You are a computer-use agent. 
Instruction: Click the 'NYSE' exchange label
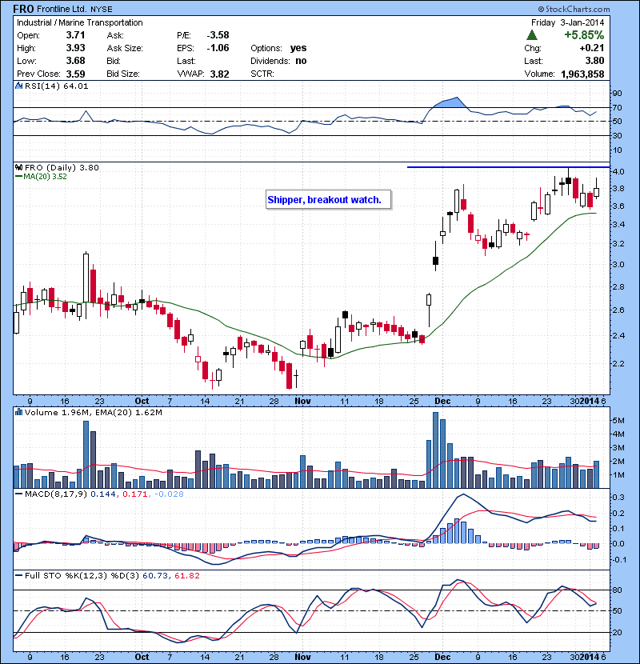102,9
